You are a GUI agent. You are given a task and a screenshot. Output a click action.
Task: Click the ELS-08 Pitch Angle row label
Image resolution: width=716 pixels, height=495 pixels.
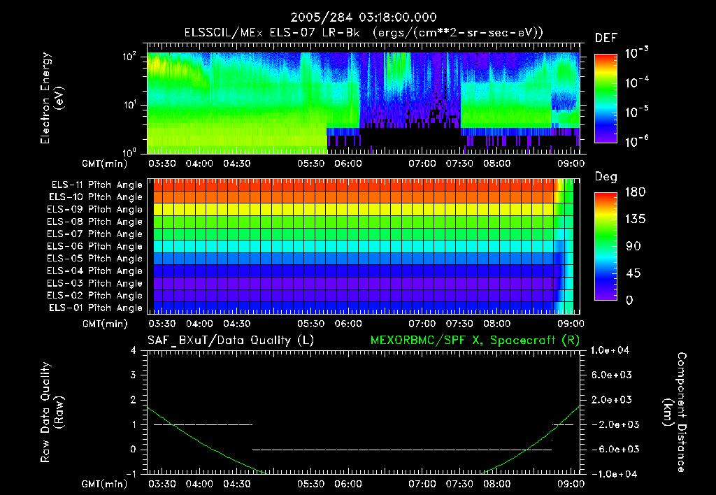(x=95, y=222)
